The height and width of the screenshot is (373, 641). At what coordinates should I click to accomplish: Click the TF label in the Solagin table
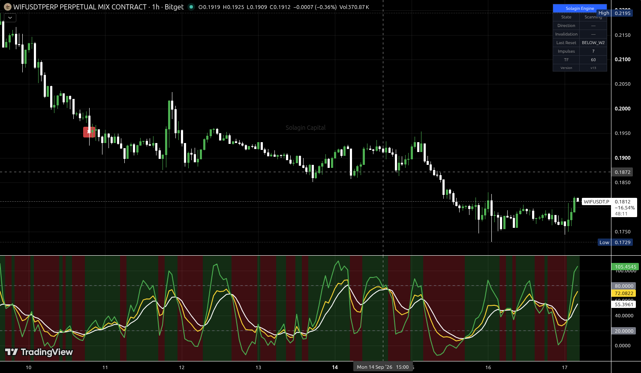(x=566, y=60)
